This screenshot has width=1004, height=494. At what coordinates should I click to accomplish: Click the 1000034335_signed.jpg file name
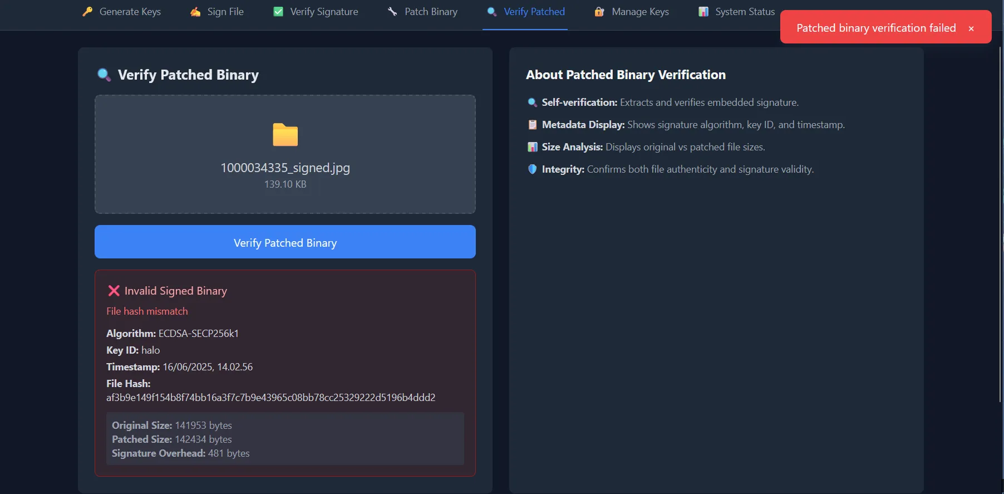285,168
